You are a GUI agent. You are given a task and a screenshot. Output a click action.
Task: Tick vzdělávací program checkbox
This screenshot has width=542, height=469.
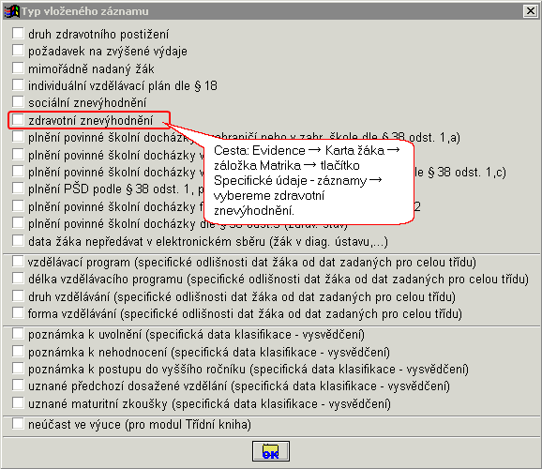point(18,262)
